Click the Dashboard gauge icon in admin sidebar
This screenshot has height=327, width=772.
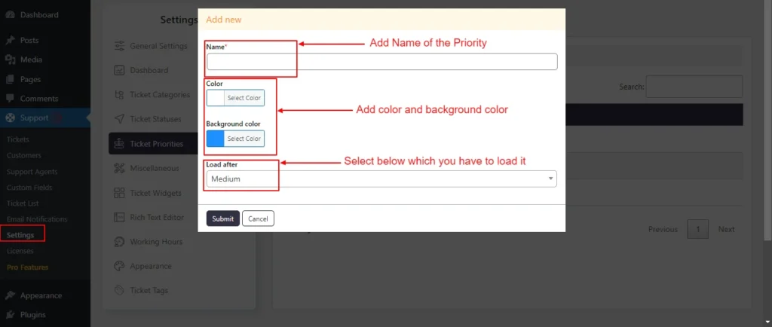(x=10, y=15)
